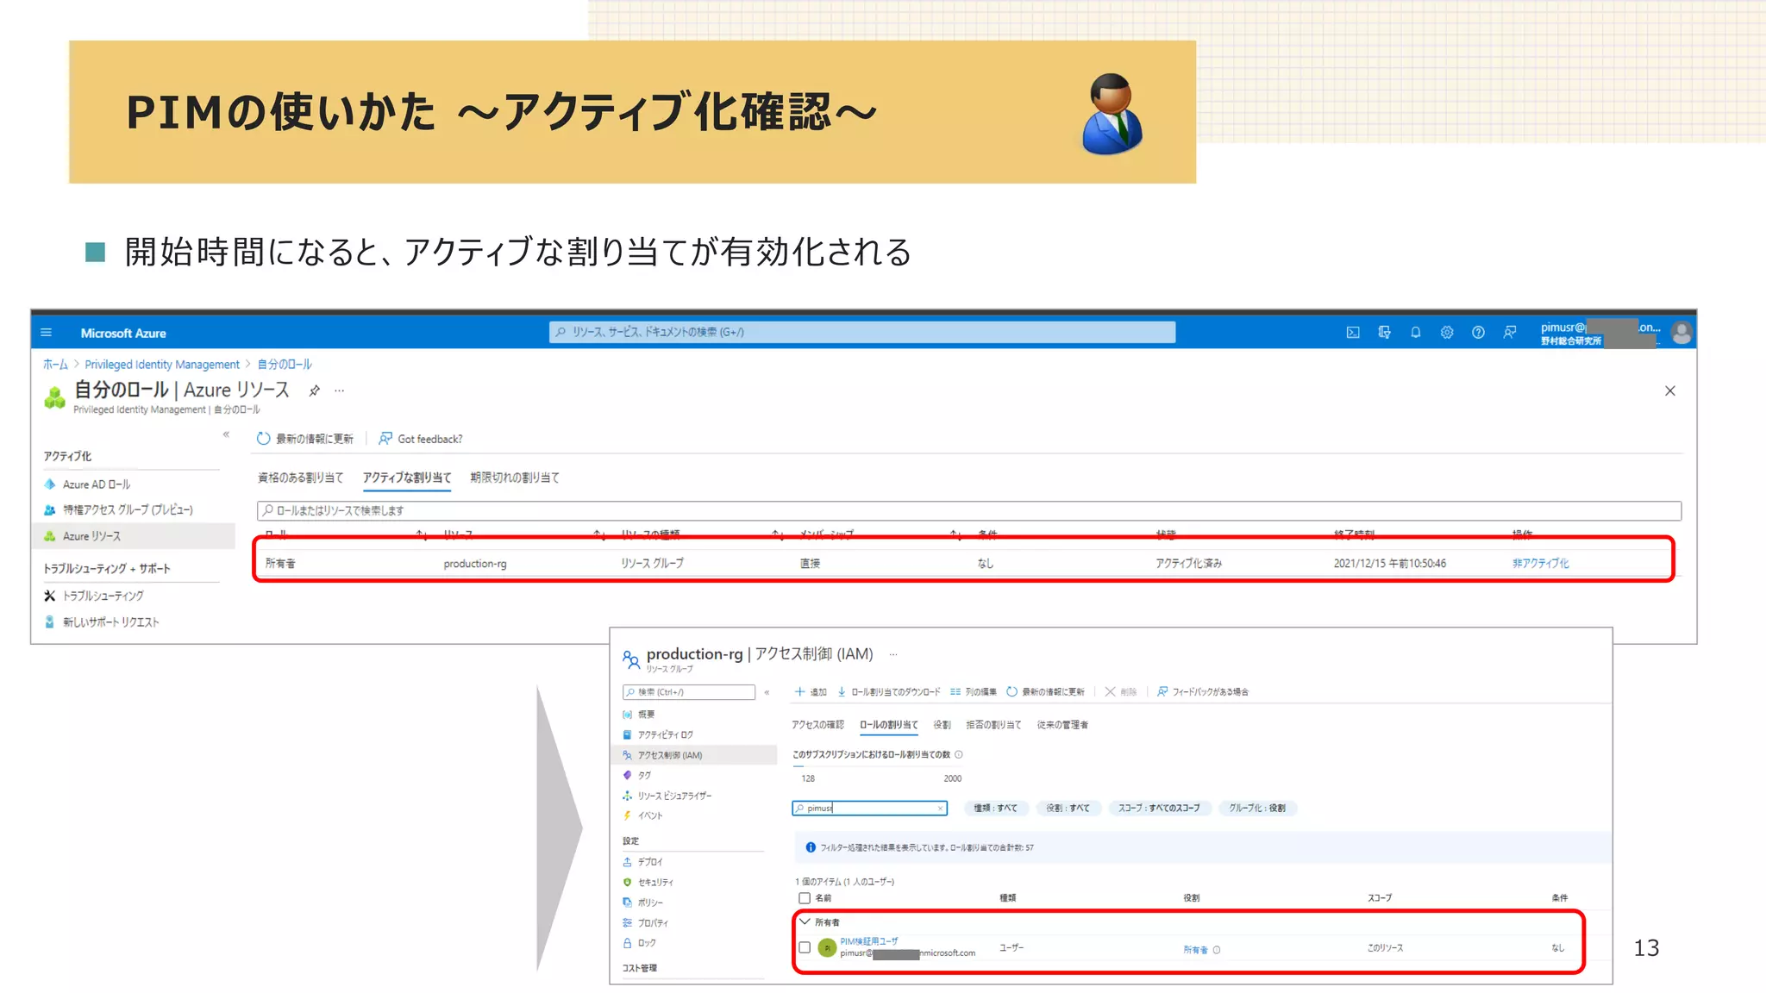The width and height of the screenshot is (1766, 993).
Task: Open スコープ : すべてのスコープ filter
Action: [1159, 809]
